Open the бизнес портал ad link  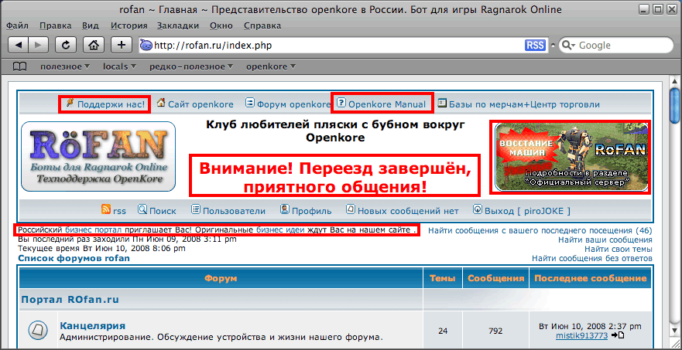[93, 229]
